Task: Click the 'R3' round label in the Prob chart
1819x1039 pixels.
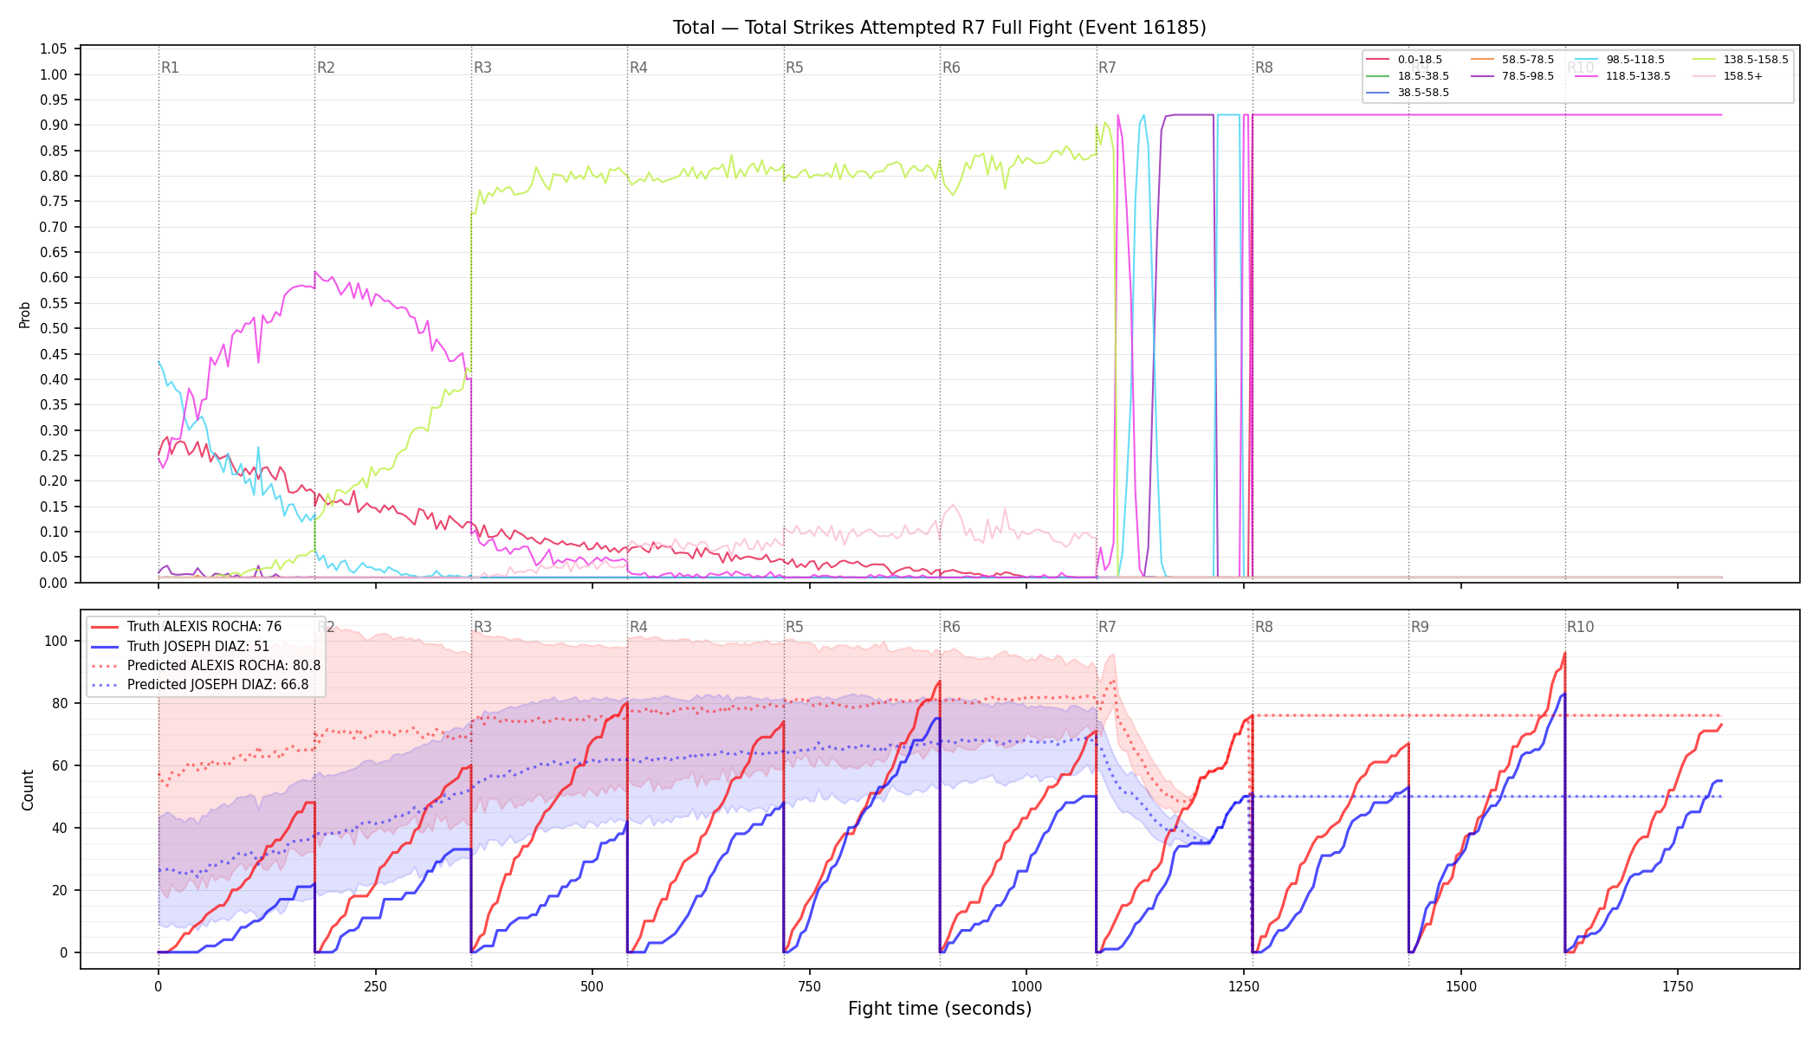Action: click(482, 68)
